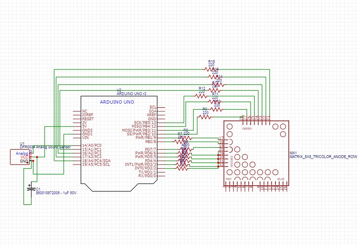Click the GND pin of the sound sensor
The height and width of the screenshot is (245, 358).
coord(24,160)
